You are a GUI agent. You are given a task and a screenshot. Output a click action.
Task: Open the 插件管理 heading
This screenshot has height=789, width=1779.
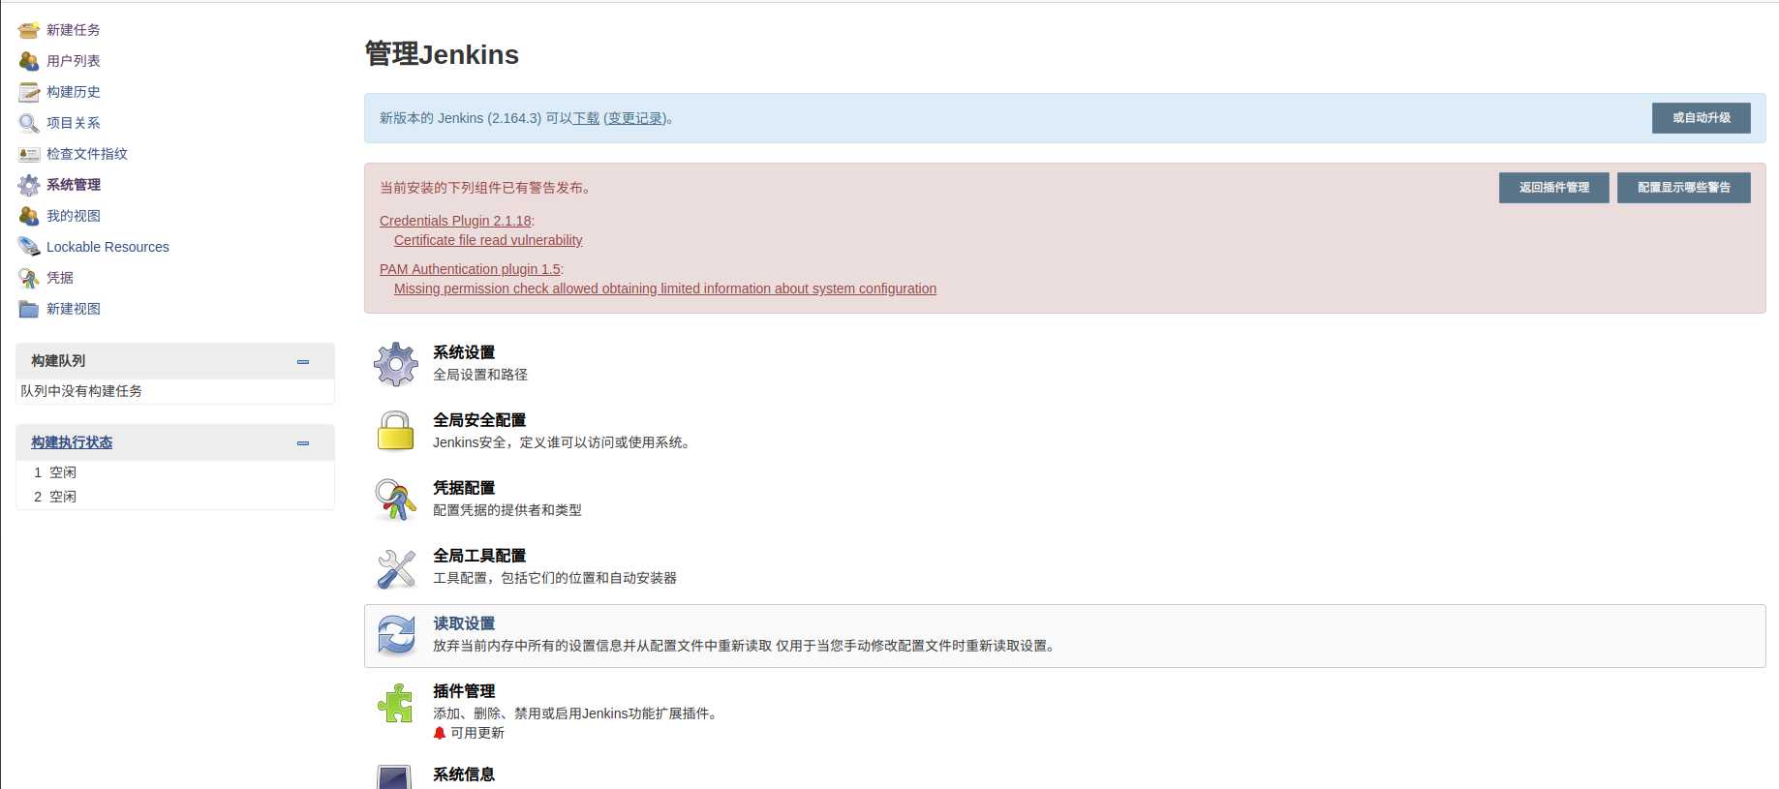(464, 691)
